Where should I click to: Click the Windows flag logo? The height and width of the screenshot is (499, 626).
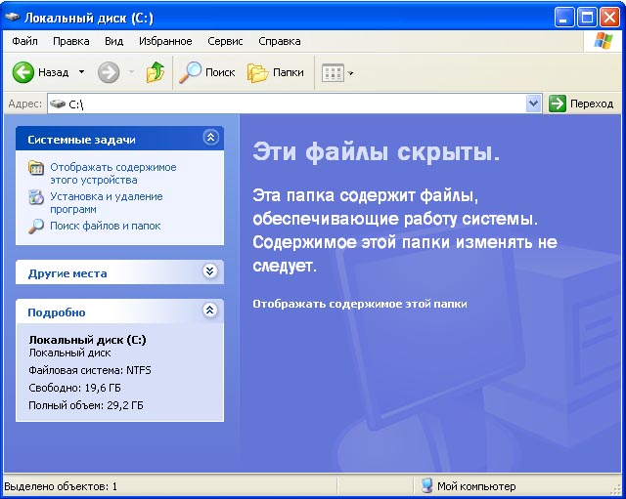[x=603, y=41]
